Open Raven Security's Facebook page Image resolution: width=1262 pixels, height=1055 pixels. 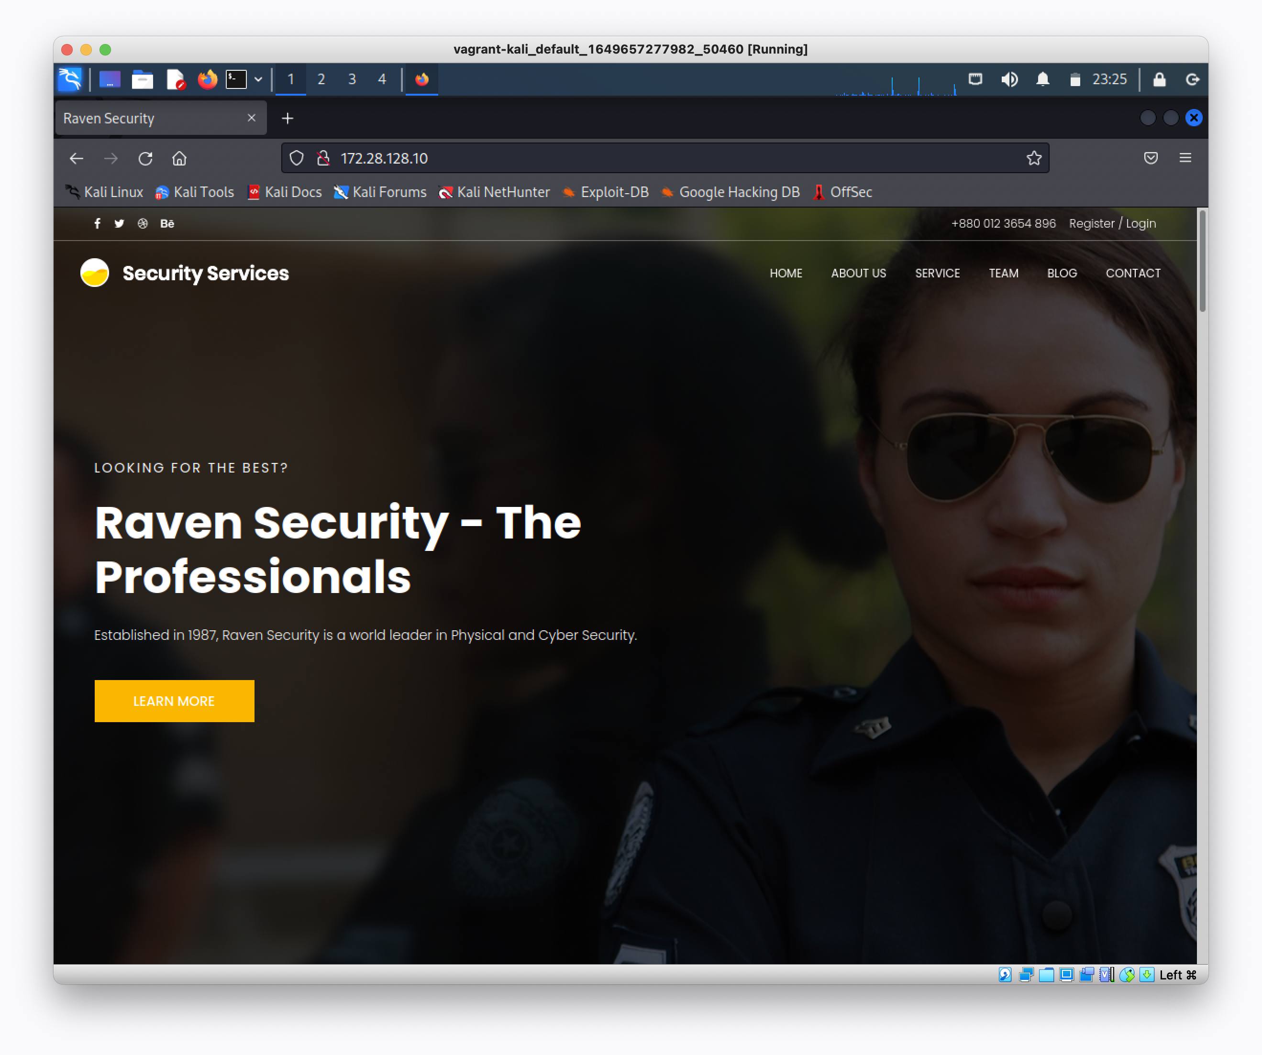(98, 223)
